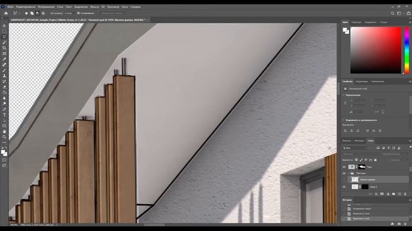412x231 pixels.
Task: Add a layer mask from Layers panel bottom
Action: [x=382, y=194]
